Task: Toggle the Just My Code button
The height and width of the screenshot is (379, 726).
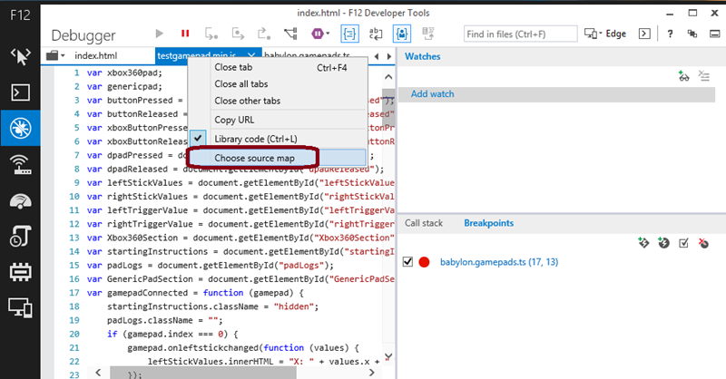Action: pos(402,34)
